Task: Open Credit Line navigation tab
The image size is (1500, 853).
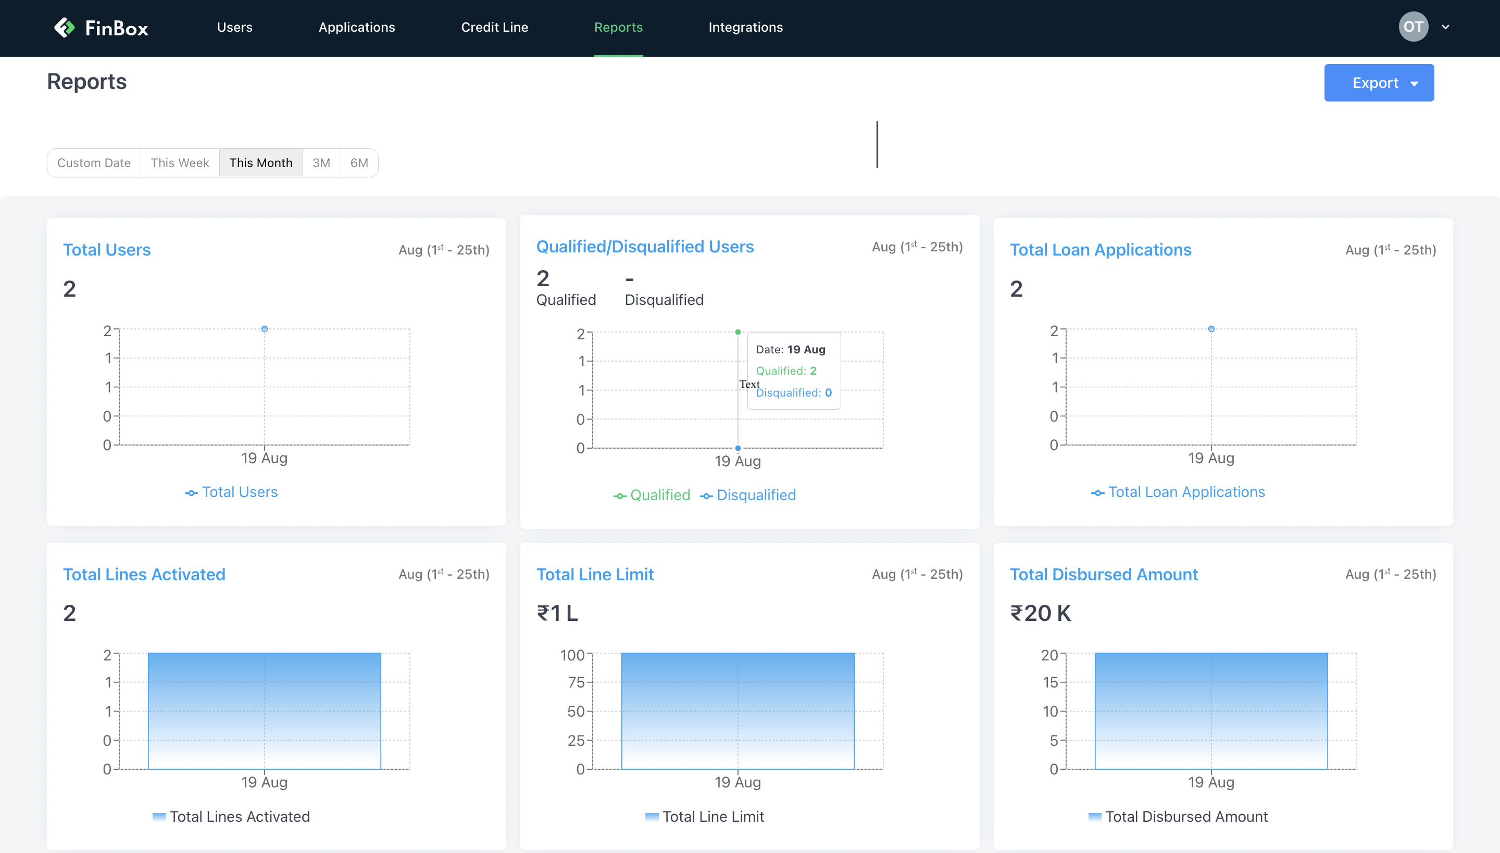Action: tap(494, 28)
